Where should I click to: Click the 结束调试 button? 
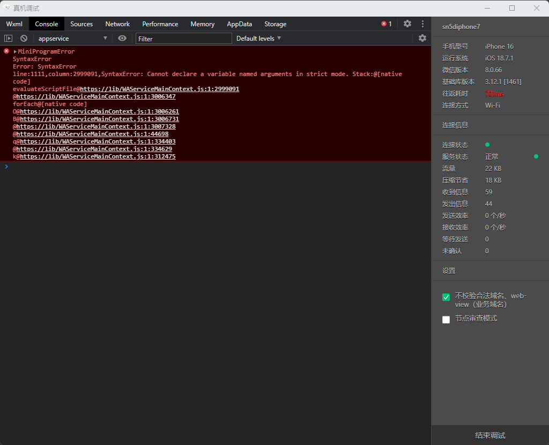(x=490, y=435)
